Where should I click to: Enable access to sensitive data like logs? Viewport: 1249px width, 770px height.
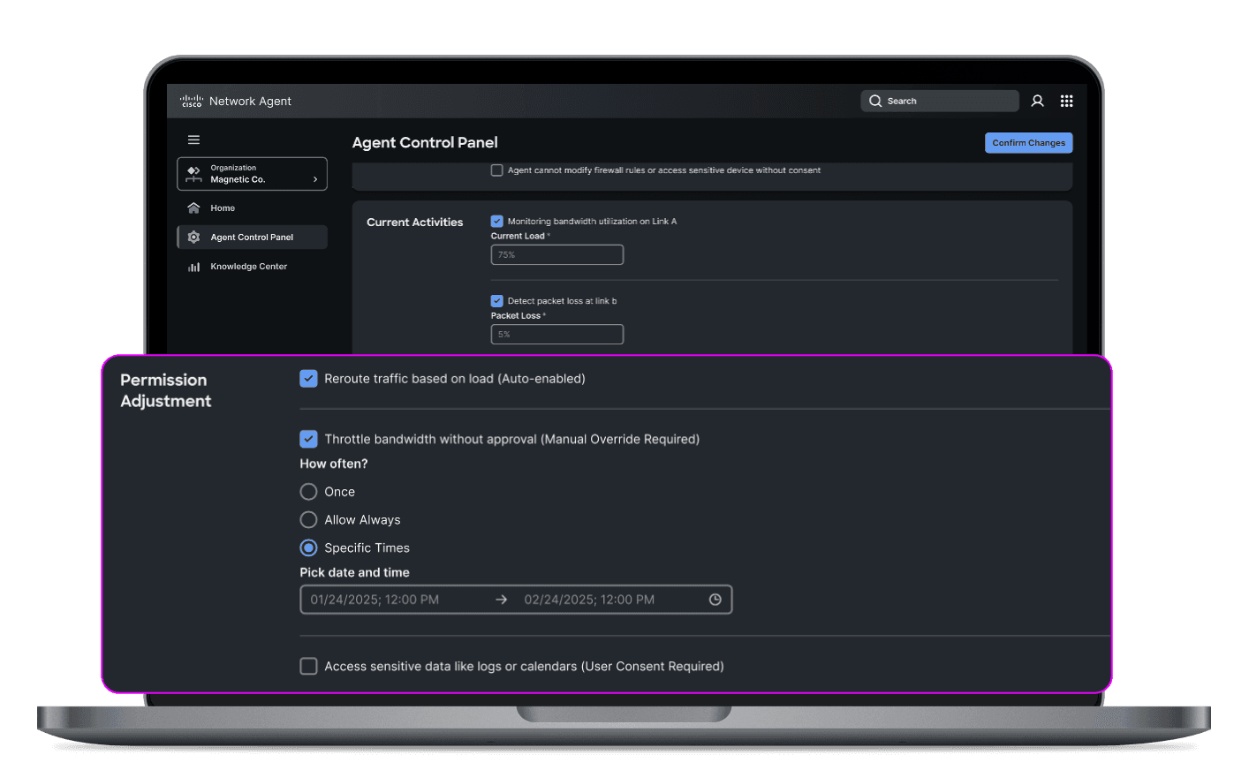(308, 666)
